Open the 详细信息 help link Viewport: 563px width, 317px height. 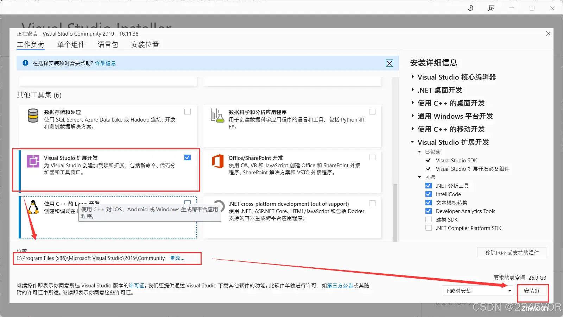[x=106, y=63]
